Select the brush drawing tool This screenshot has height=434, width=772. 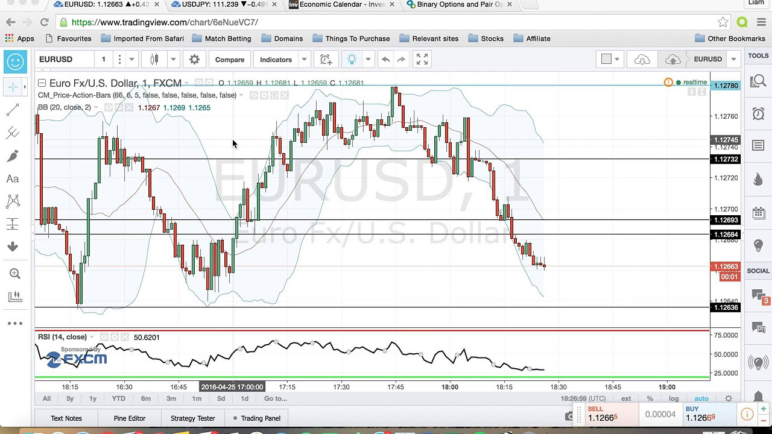tap(13, 156)
